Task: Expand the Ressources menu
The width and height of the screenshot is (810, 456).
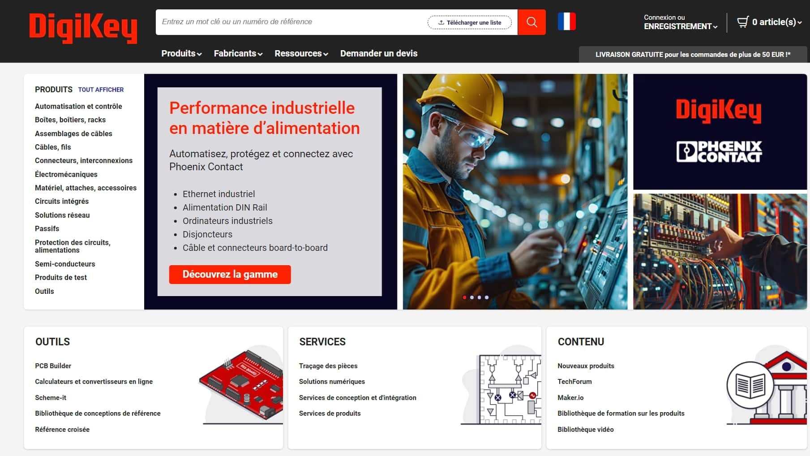Action: point(301,53)
